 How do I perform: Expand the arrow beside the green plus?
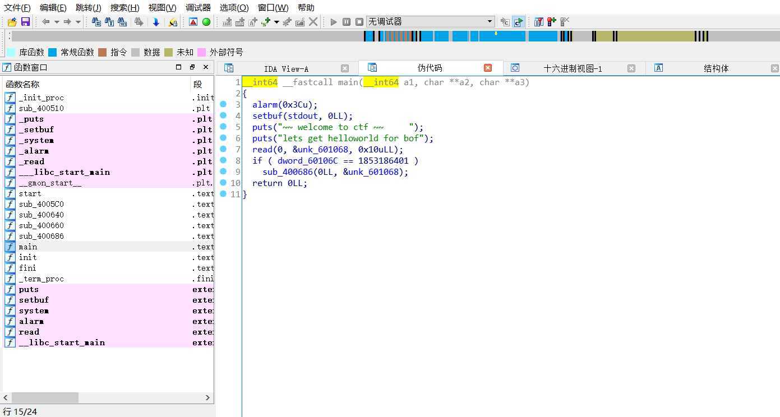(x=276, y=22)
